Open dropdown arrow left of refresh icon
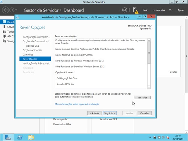 120,10
